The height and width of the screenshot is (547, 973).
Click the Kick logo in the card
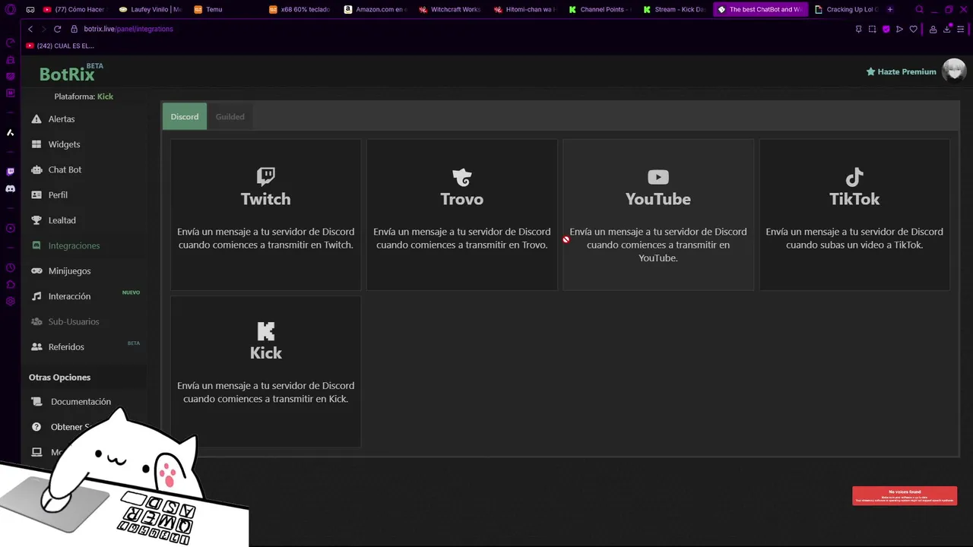[x=266, y=331]
